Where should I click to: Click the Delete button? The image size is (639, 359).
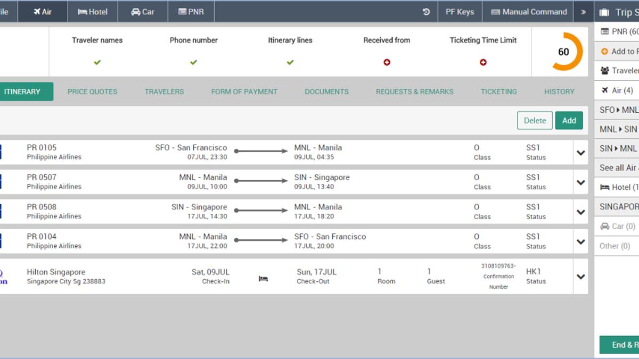(535, 120)
